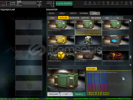
Task: Open the Sıralama medal icon
Action: pos(90,3)
